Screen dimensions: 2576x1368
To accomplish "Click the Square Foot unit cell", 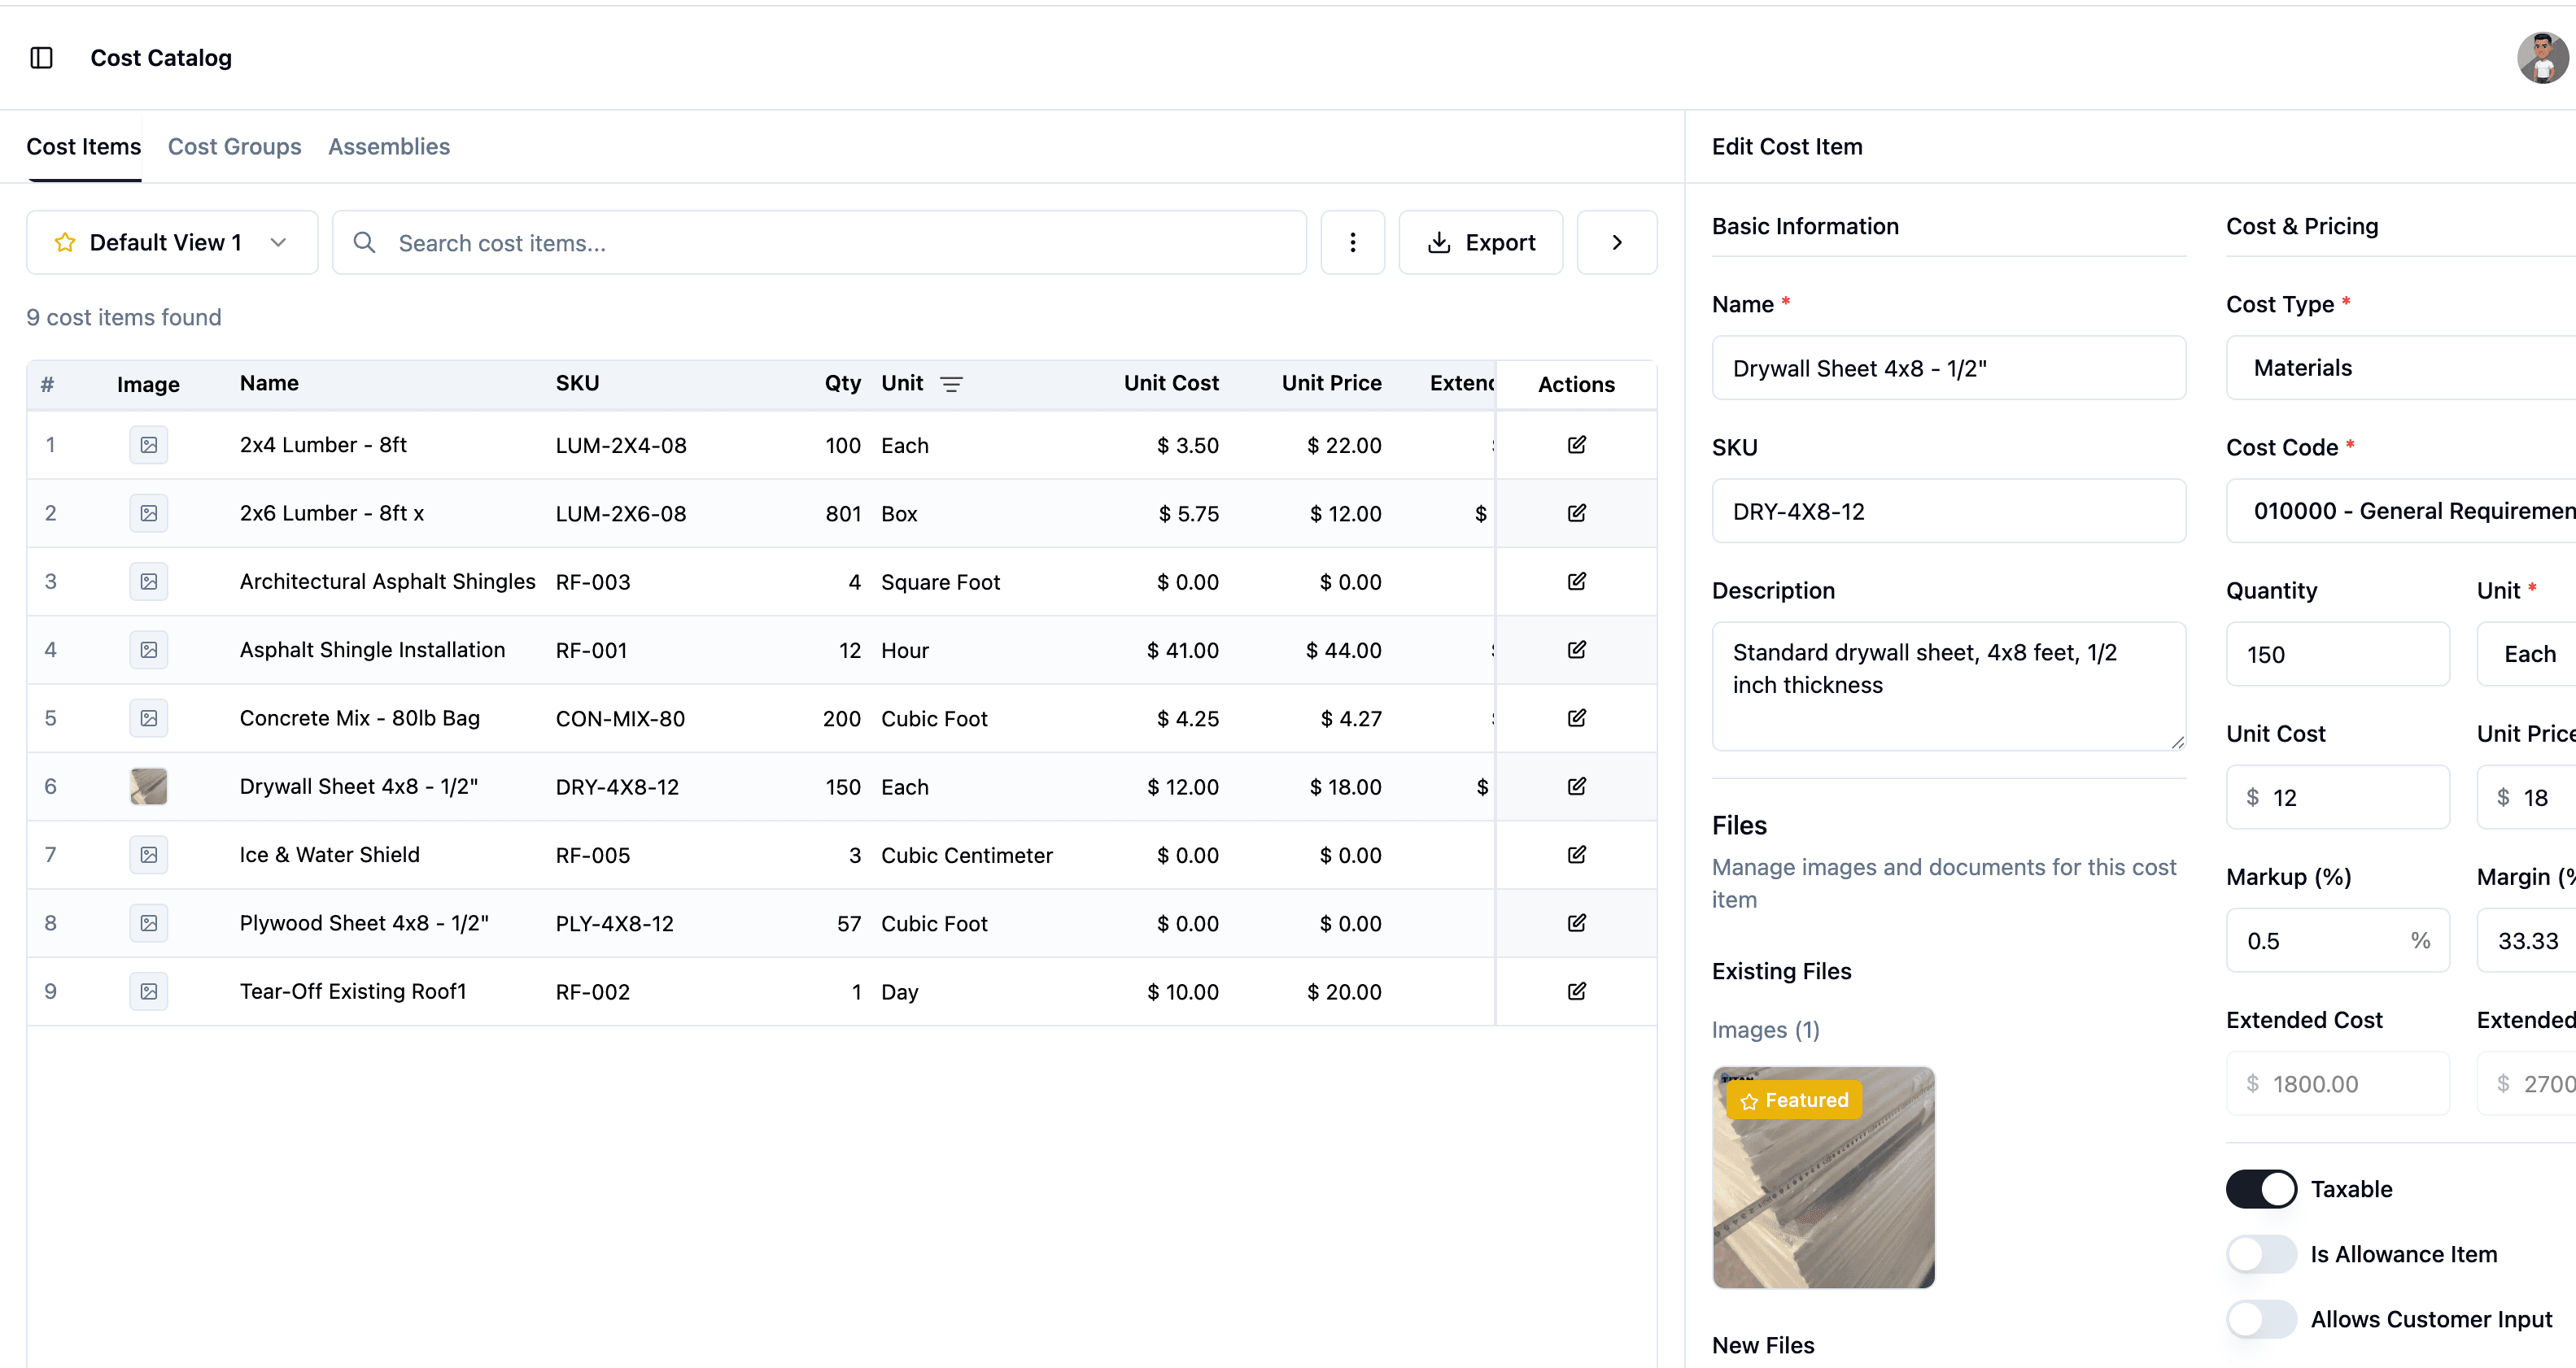I will click(940, 582).
